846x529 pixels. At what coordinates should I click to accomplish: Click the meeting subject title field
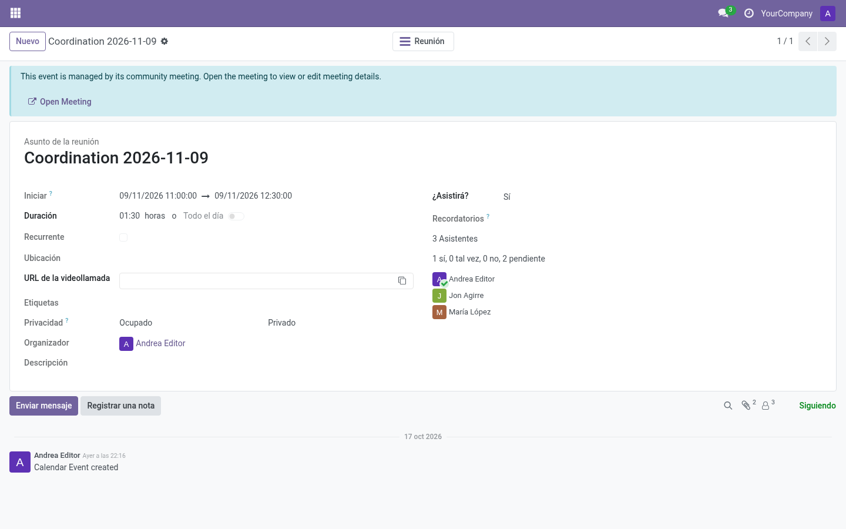116,158
